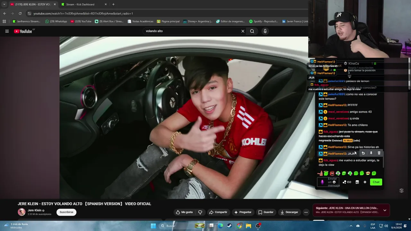411x231 pixels.
Task: Open the Javifrannco Stream bookmark
Action: pyautogui.click(x=26, y=21)
